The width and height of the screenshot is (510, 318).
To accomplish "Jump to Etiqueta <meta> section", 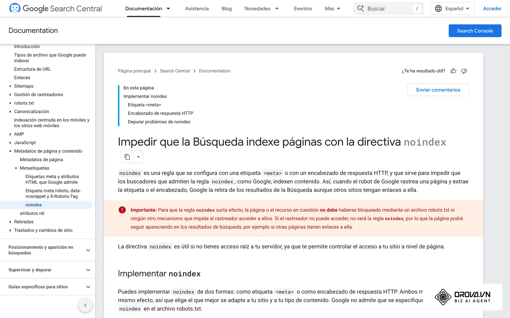I will click(144, 105).
